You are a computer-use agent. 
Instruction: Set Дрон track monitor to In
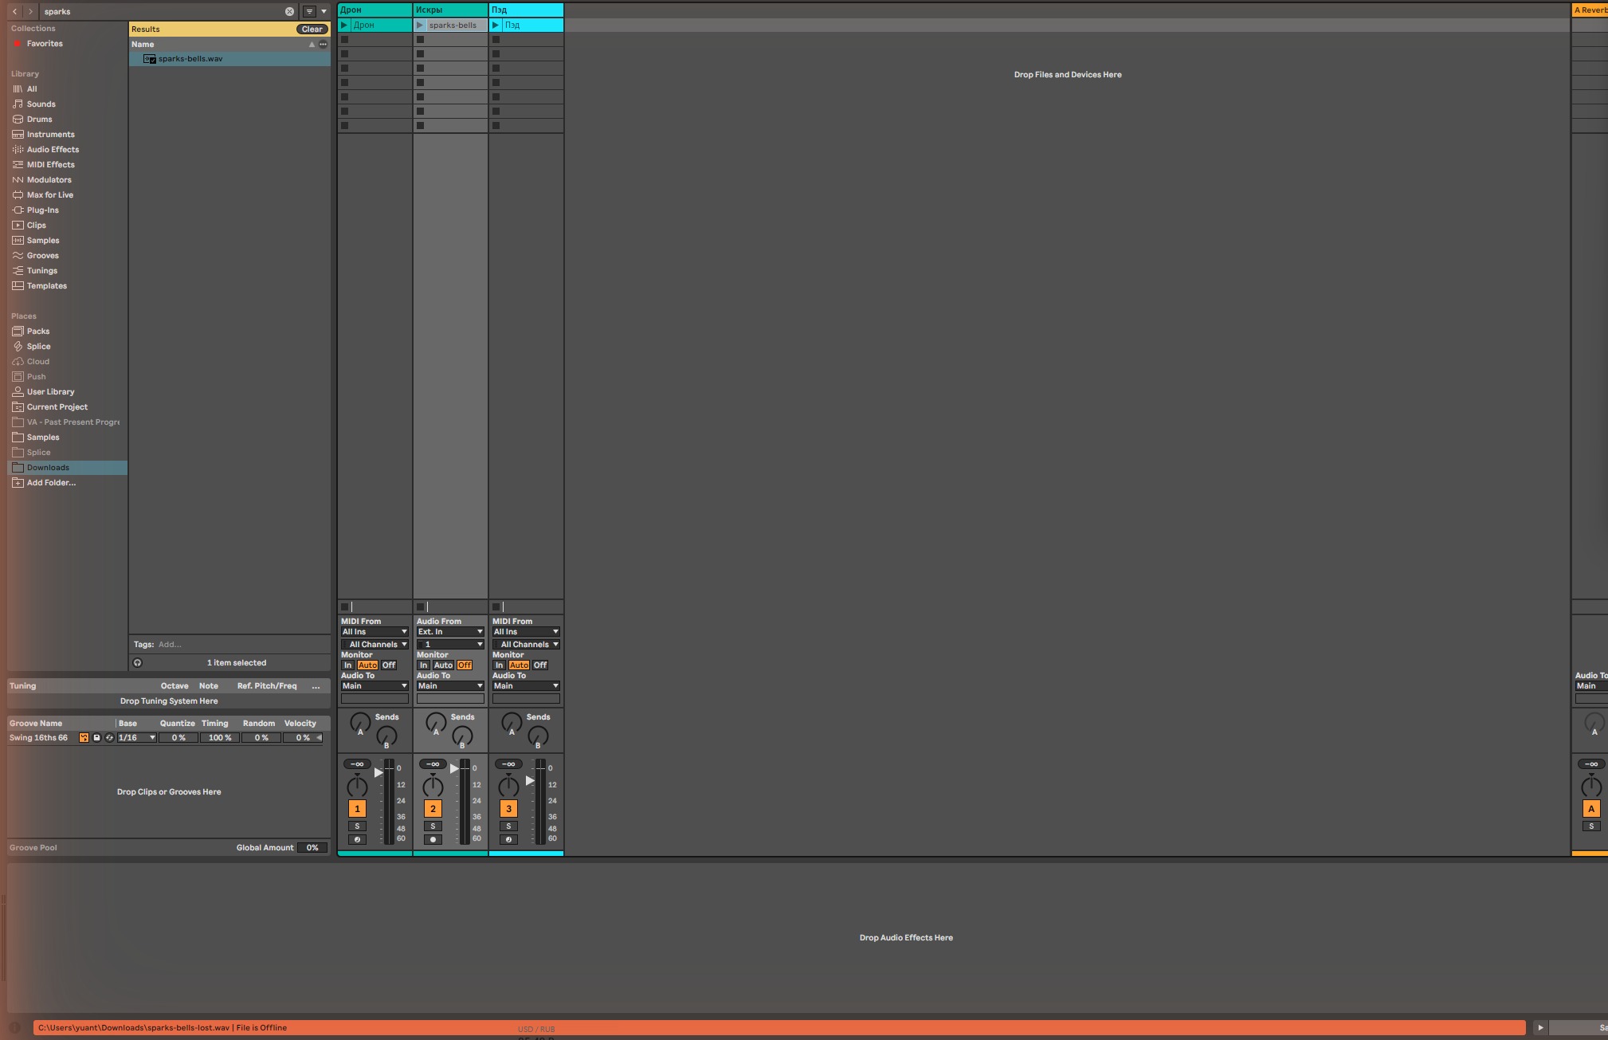tap(347, 665)
